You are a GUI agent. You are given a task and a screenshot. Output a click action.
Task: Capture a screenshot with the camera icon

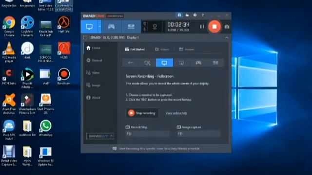(227, 27)
